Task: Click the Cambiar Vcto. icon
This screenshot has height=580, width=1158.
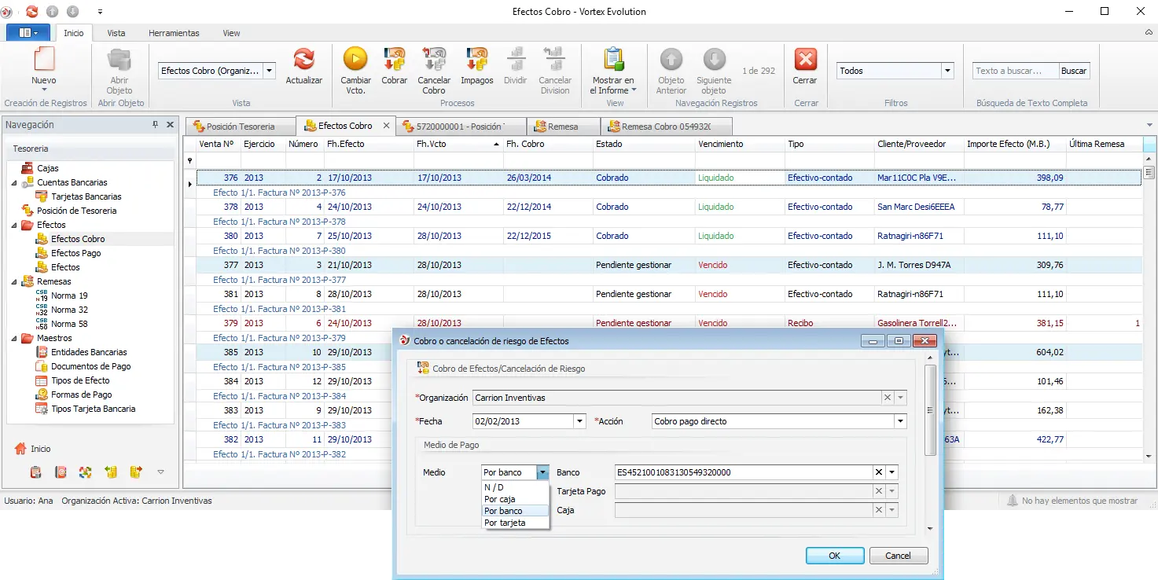Action: 355,60
